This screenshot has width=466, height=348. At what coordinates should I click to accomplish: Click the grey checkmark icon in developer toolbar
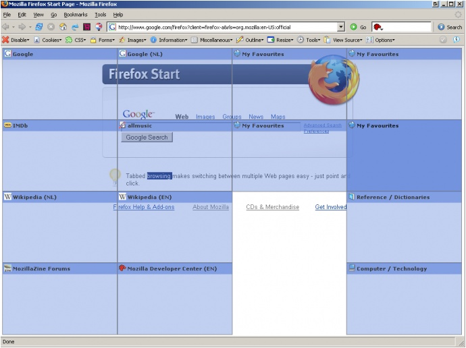(x=443, y=40)
